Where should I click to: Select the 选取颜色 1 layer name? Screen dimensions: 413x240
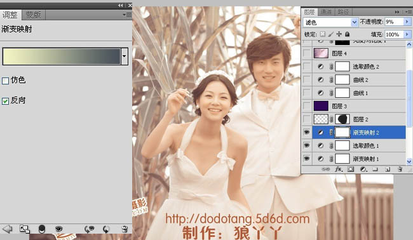[366, 146]
